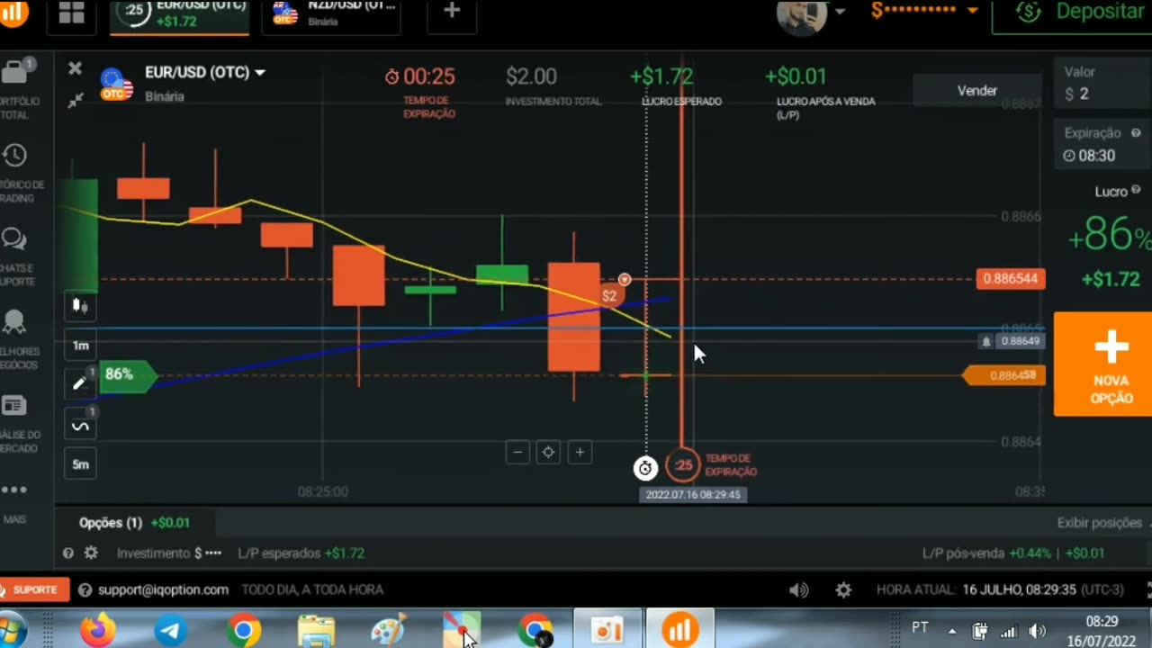Select the 1m timeframe button
This screenshot has width=1152, height=648.
[80, 346]
